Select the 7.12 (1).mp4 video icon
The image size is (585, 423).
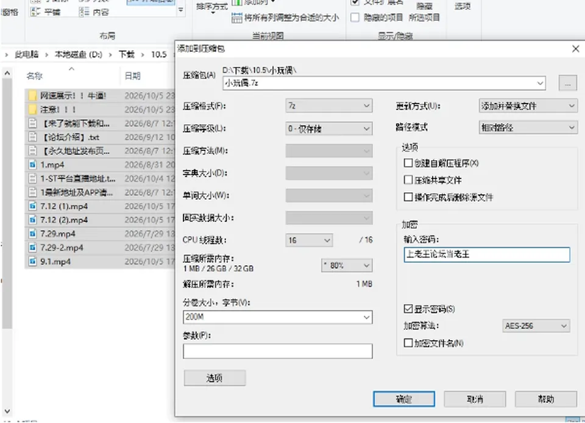(x=32, y=206)
